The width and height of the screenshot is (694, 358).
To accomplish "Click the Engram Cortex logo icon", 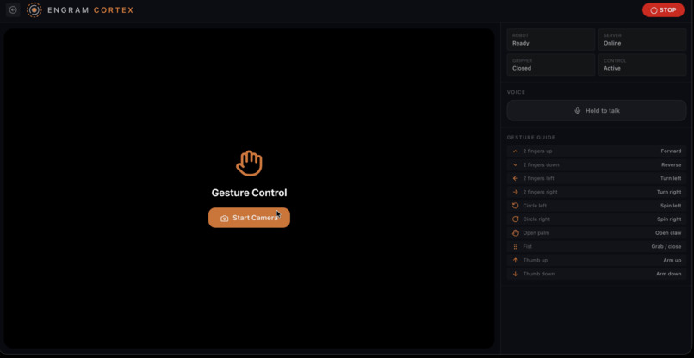I will pos(34,9).
